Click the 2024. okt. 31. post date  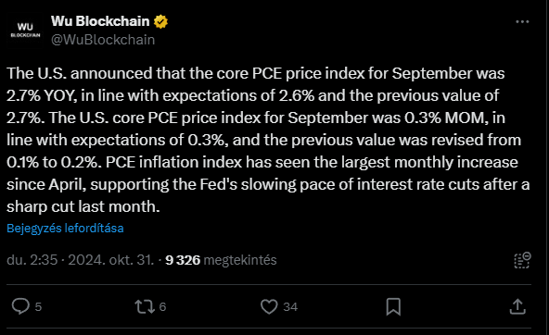[110, 260]
